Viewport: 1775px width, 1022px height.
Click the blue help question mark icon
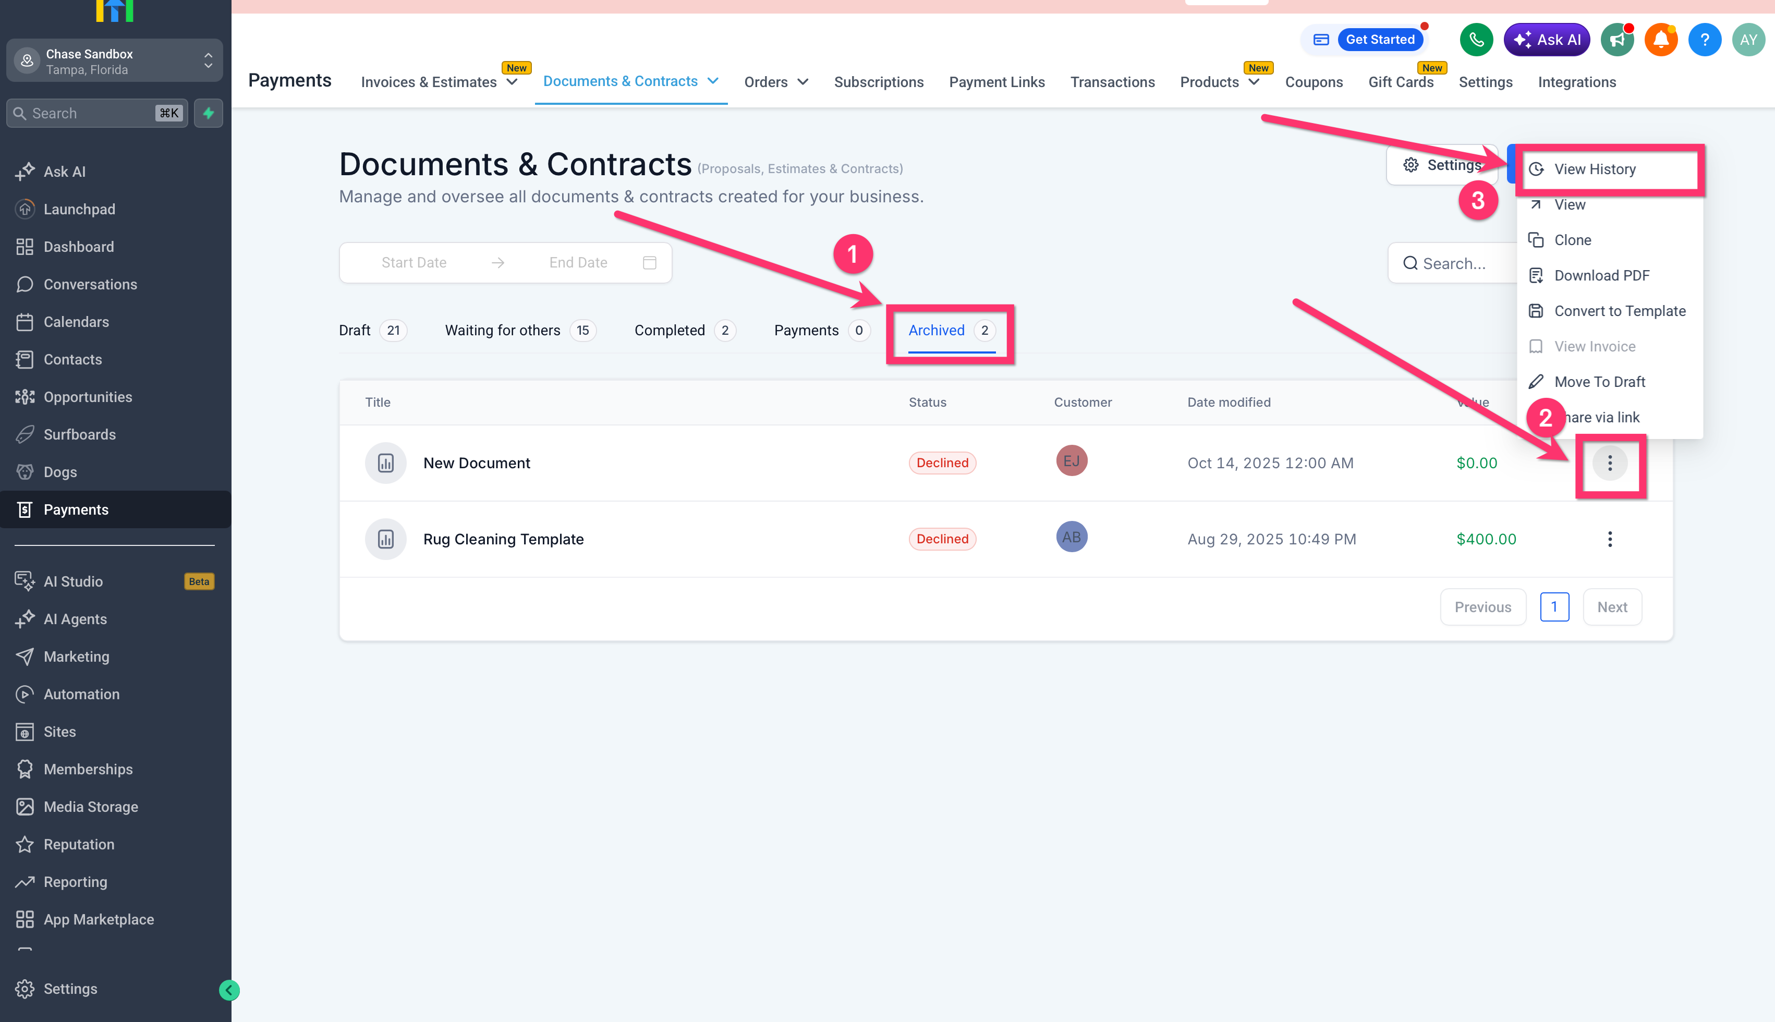(x=1704, y=40)
